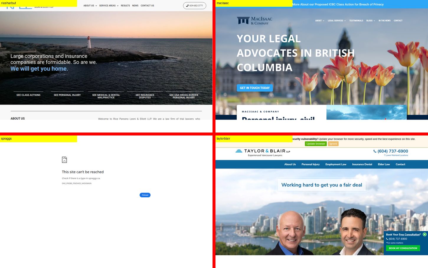Expand the Service Areas dropdown
The width and height of the screenshot is (428, 268).
(109, 6)
